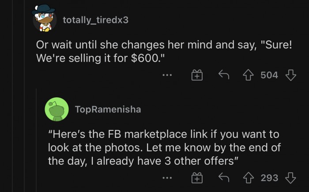Screen dimensions: 309x192
Task: Open TopRamenisha's profile via username
Action: coord(108,110)
